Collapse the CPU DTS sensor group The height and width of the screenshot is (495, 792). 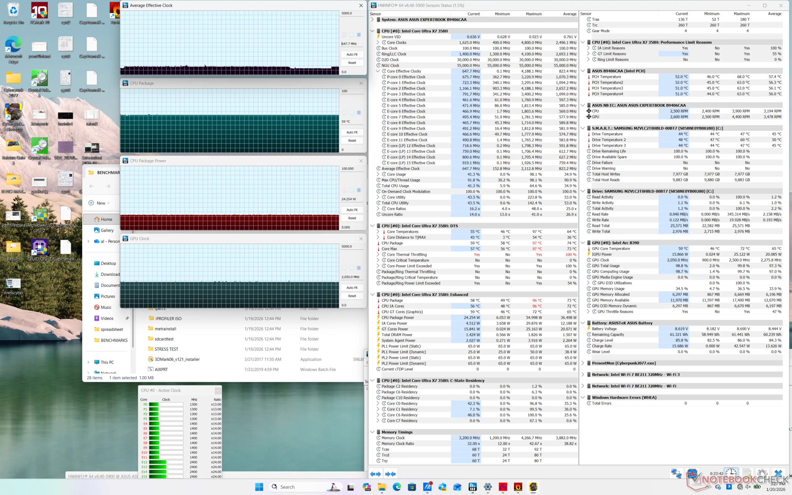(x=372, y=226)
